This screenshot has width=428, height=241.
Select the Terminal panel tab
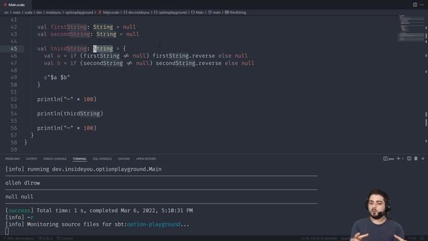point(80,159)
